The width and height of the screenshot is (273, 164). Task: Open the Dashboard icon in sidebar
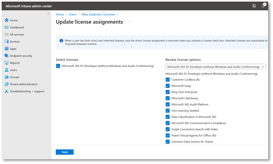6,27
